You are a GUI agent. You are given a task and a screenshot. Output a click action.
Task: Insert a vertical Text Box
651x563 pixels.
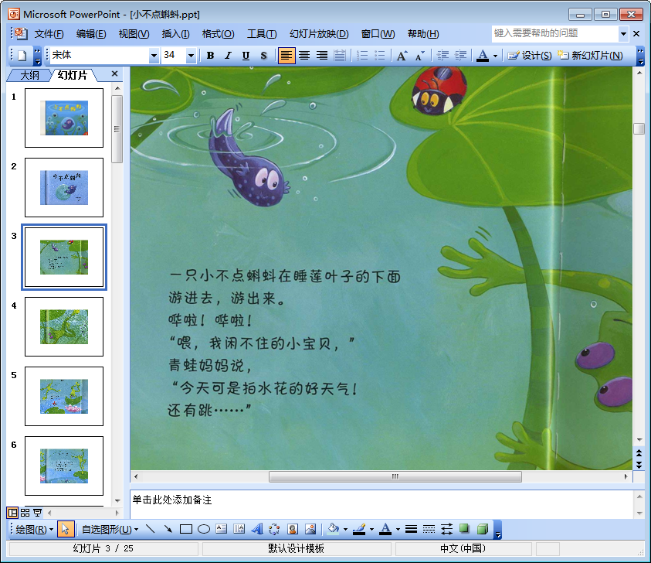point(239,529)
